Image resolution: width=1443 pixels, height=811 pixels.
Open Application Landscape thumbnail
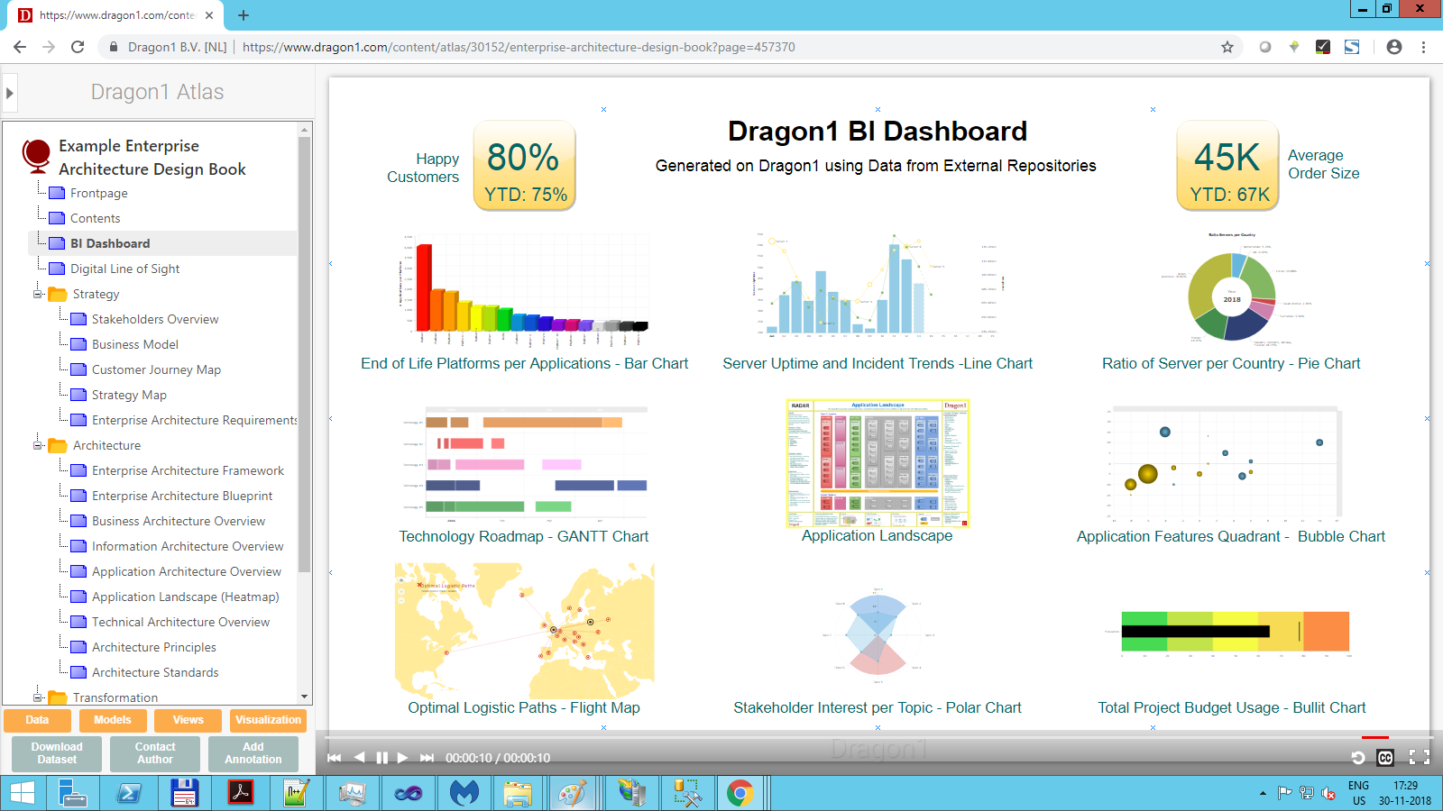tap(878, 463)
